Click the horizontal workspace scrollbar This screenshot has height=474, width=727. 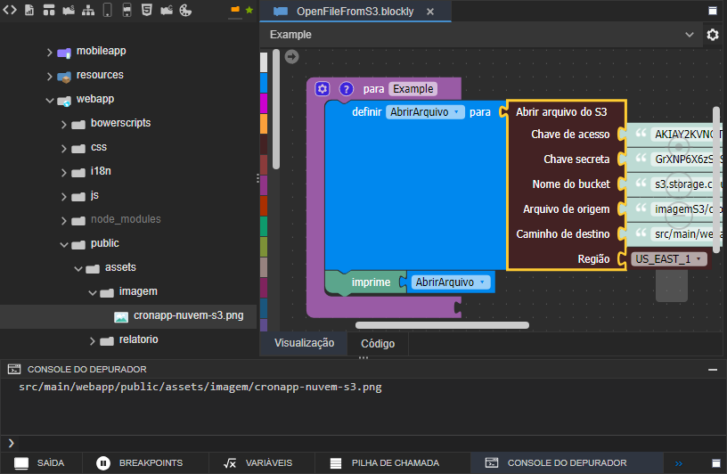442,325
